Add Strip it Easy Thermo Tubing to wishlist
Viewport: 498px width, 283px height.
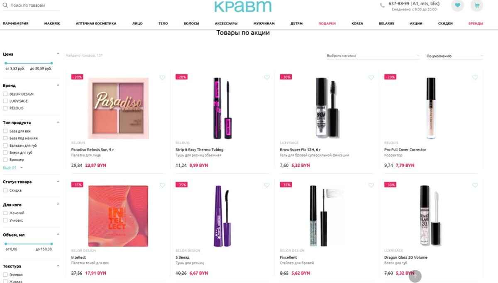coord(267,77)
